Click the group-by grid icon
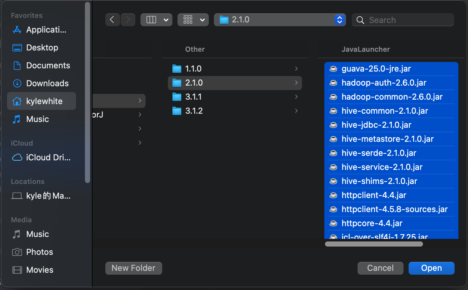Viewport: 468px width, 290px height. pyautogui.click(x=188, y=20)
